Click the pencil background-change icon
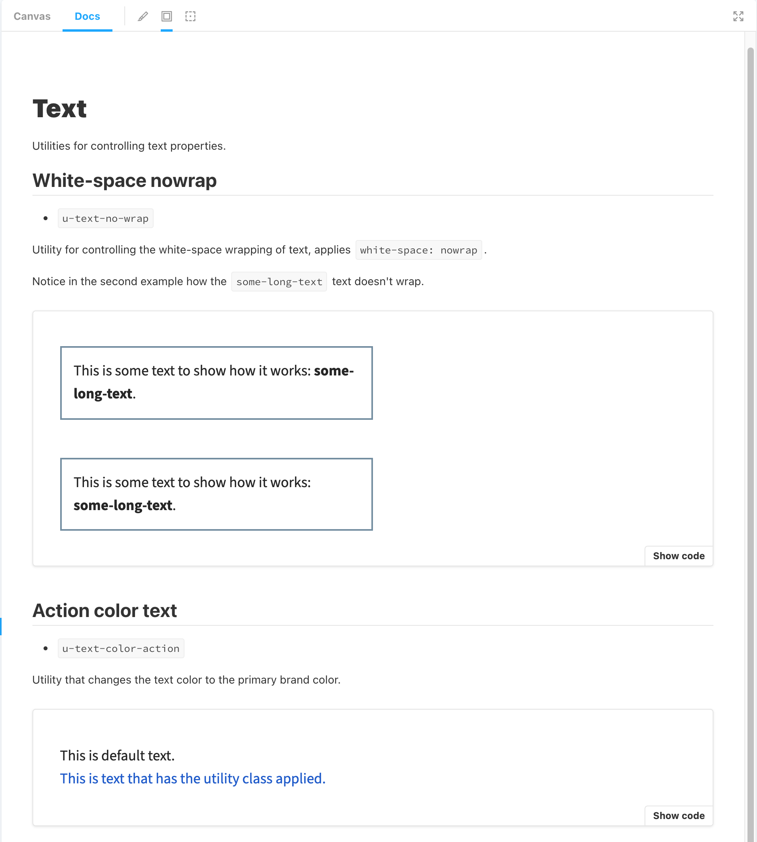757x842 pixels. [143, 16]
